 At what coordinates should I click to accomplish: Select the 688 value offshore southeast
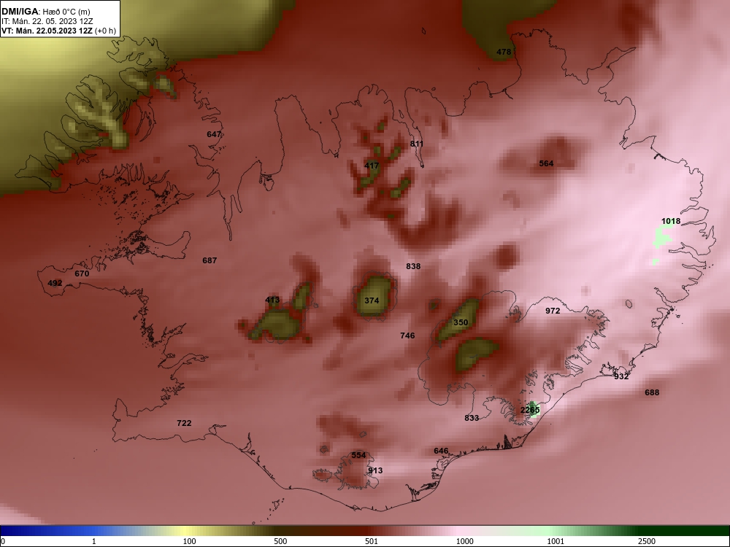click(652, 392)
